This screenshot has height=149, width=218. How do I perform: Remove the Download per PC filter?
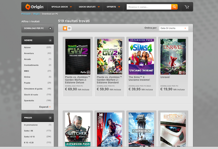50,28
